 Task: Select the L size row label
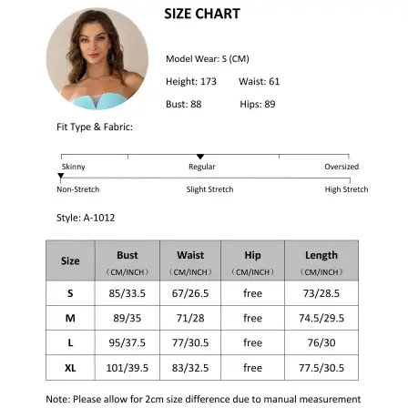tap(70, 342)
